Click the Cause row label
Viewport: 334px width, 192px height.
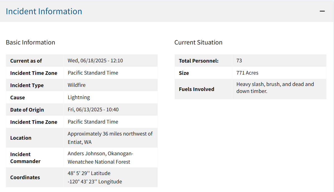point(18,97)
